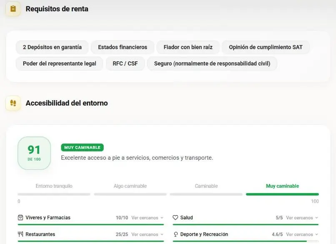
Task: Select the RFC / CSF chip
Action: (x=125, y=64)
